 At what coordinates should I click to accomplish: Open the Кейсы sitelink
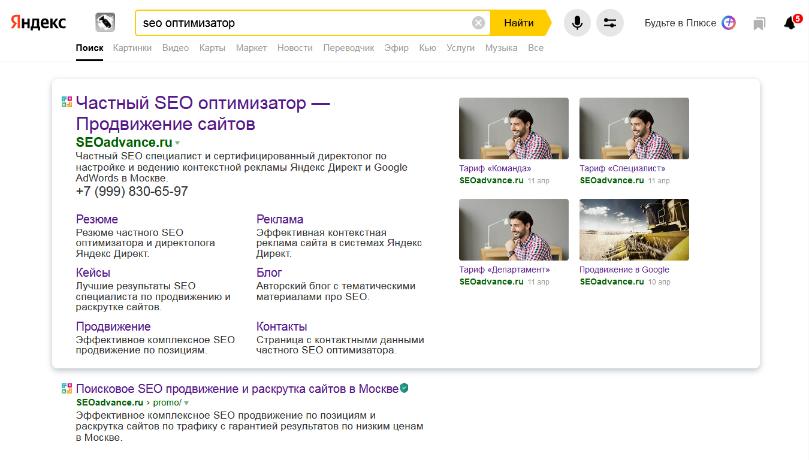click(93, 273)
